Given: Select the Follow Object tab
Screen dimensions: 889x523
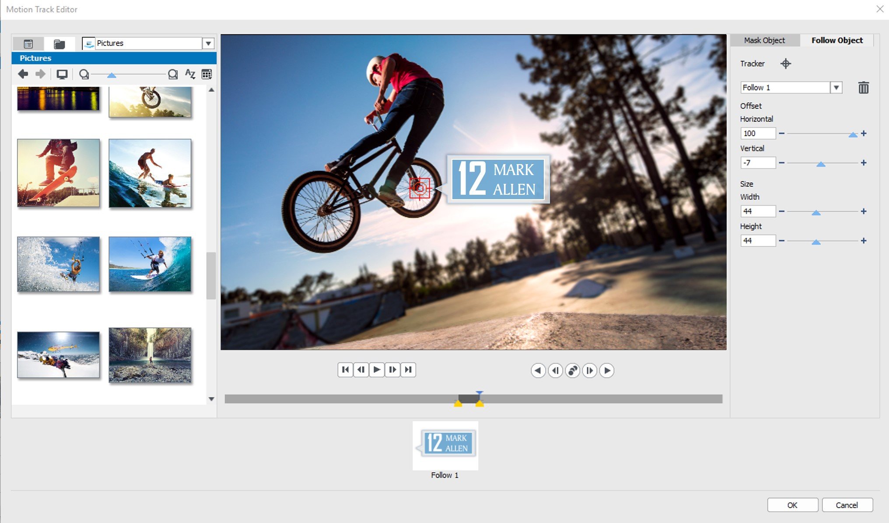Looking at the screenshot, I should 836,40.
